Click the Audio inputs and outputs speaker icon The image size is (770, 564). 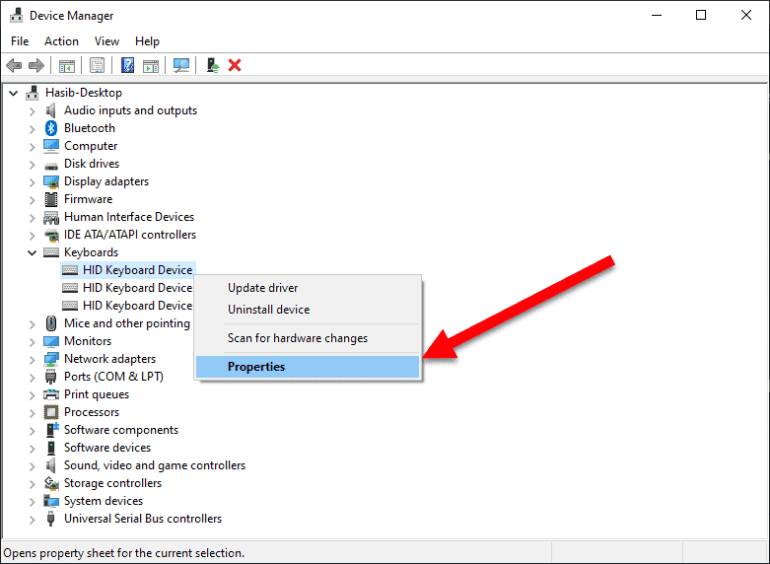coord(50,110)
